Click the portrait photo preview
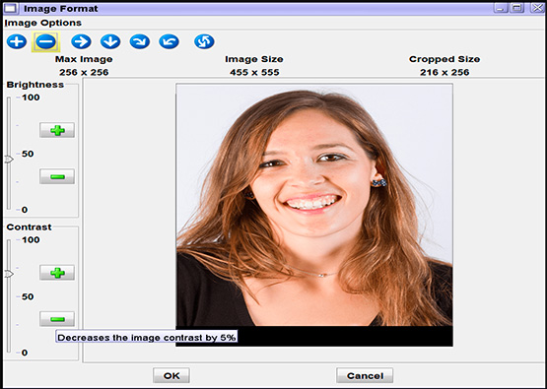This screenshot has width=547, height=389. point(314,215)
